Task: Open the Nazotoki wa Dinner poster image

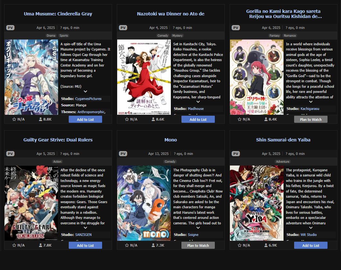Action: 144,77
